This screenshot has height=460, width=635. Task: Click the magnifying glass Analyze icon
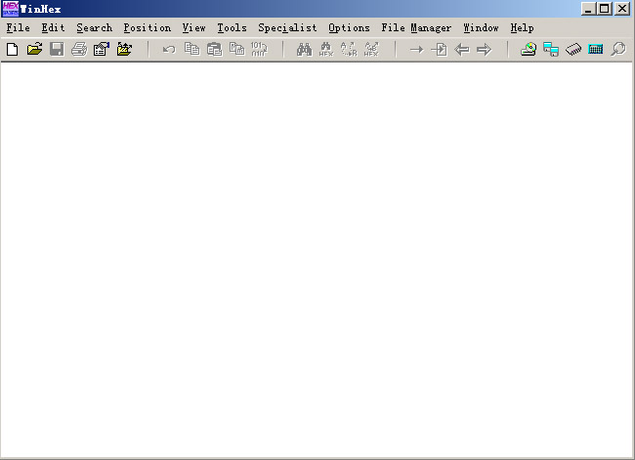point(618,50)
